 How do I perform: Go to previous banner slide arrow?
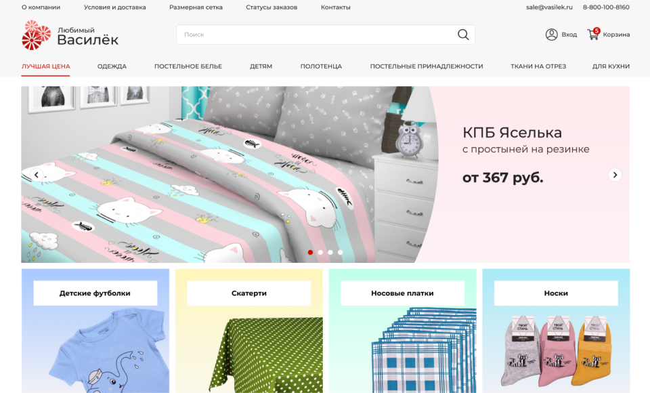[37, 175]
